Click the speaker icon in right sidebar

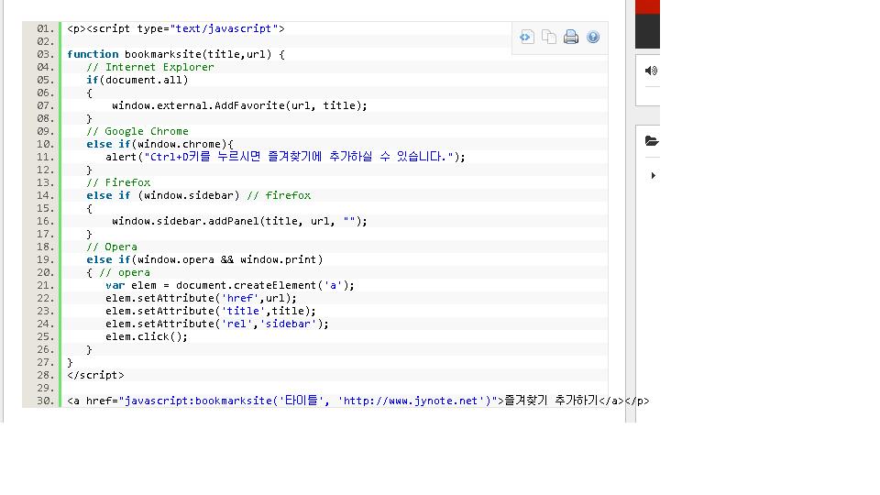pos(651,71)
